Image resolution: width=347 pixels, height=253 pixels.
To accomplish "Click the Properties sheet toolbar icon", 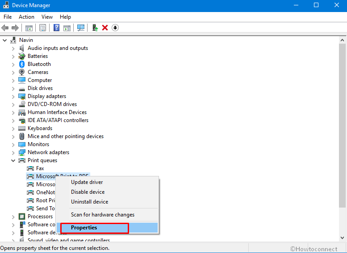I will pyautogui.click(x=42, y=28).
